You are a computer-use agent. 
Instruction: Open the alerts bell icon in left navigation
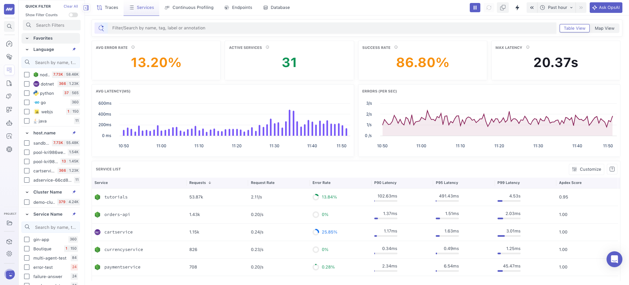tap(9, 96)
